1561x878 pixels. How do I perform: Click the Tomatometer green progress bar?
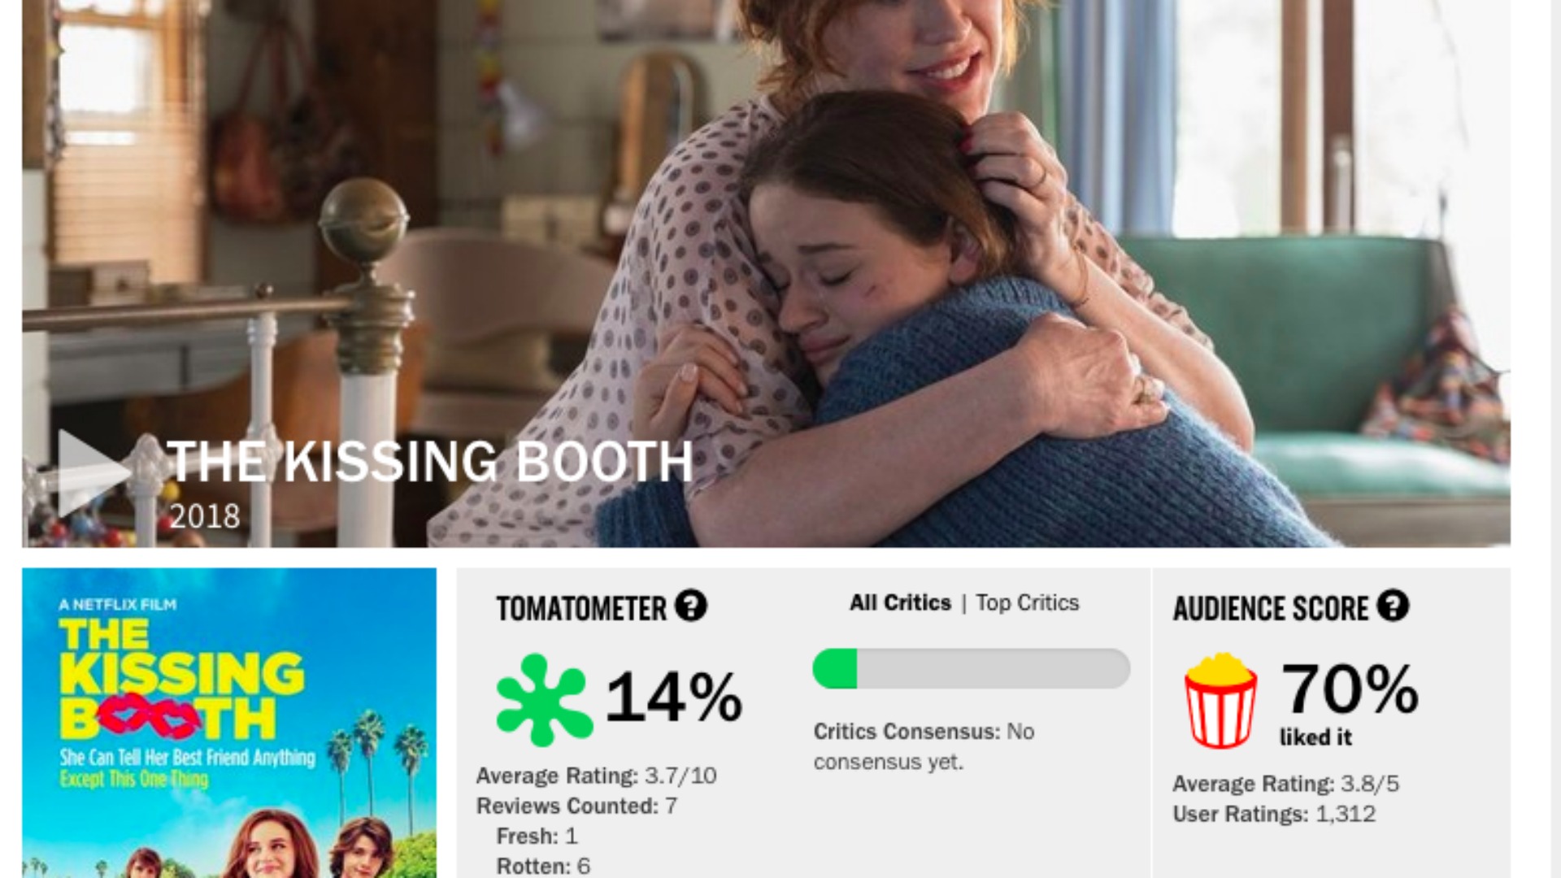(x=972, y=668)
